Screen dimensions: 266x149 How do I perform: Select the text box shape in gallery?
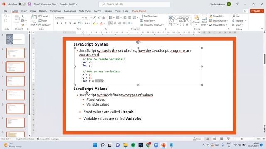170,17
